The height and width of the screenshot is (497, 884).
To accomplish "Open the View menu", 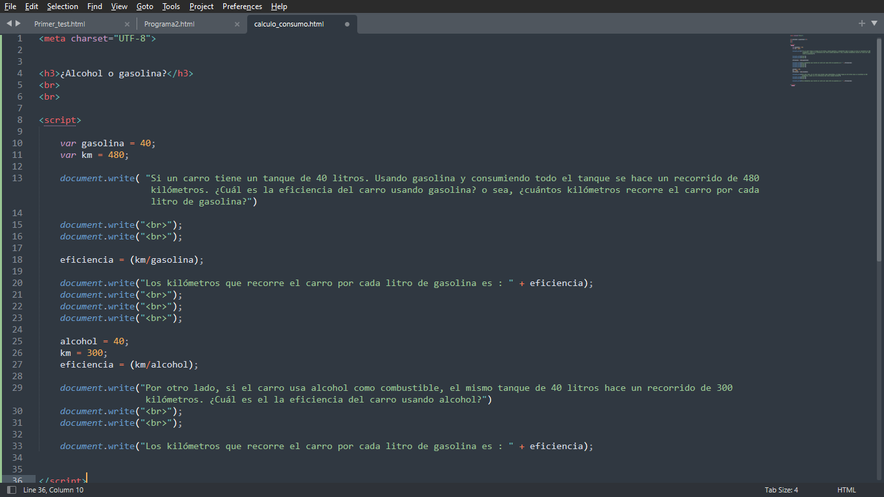I will point(119,6).
